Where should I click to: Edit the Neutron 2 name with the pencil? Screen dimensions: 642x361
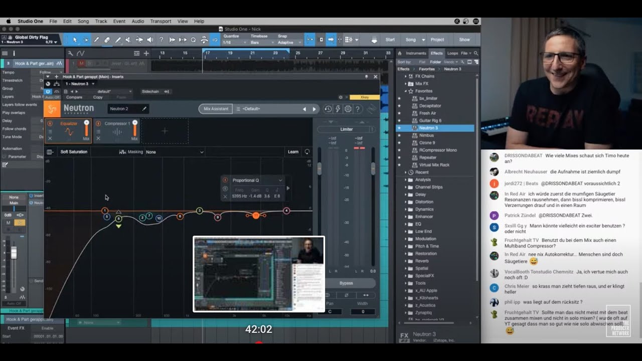click(x=144, y=109)
